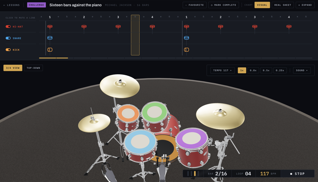Mark the lesson complete
The image size is (318, 182).
[x=224, y=5]
